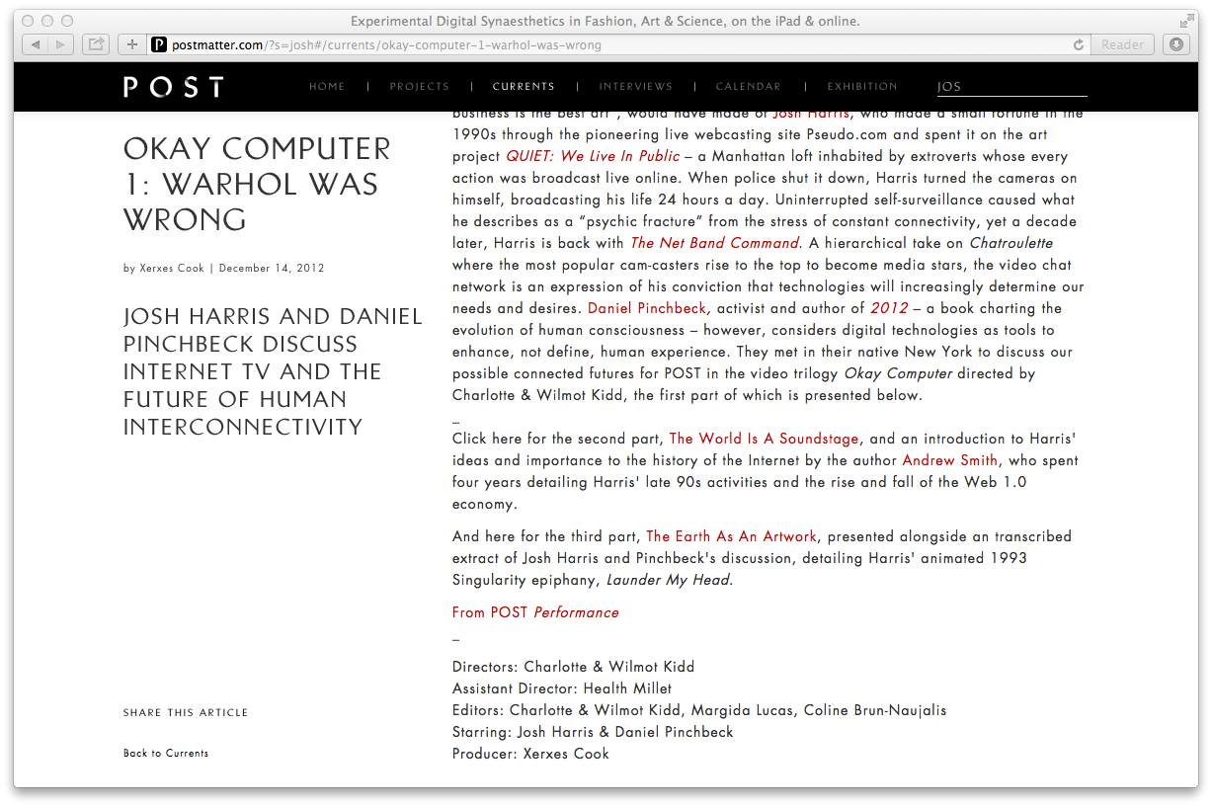Viewport: 1212px width, 807px height.
Task: Visit The World Is A Soundstage link
Action: (x=765, y=439)
